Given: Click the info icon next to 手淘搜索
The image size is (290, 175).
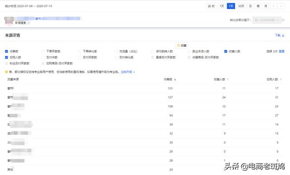Looking at the screenshot, I should point(29,23).
